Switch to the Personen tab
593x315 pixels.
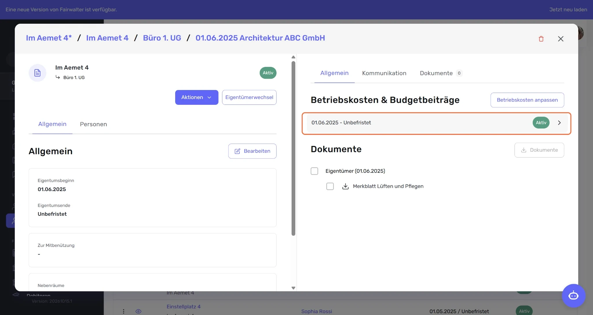tap(94, 124)
